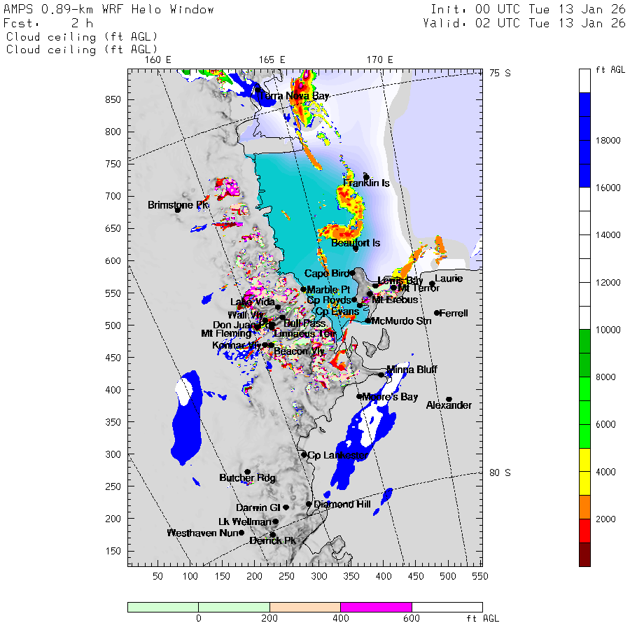Select the 6000 value on the color scale
630x630 pixels.
(x=606, y=425)
